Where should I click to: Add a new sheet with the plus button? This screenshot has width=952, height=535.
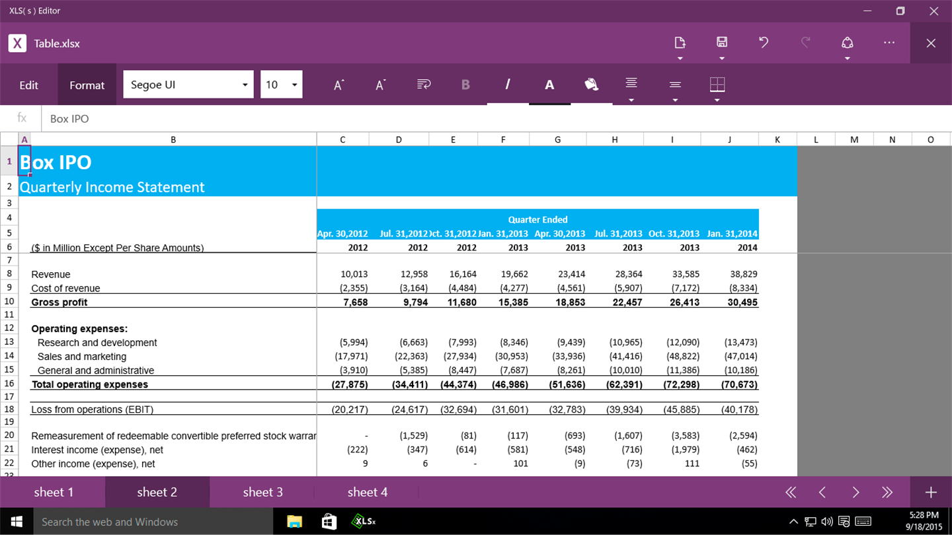(931, 492)
